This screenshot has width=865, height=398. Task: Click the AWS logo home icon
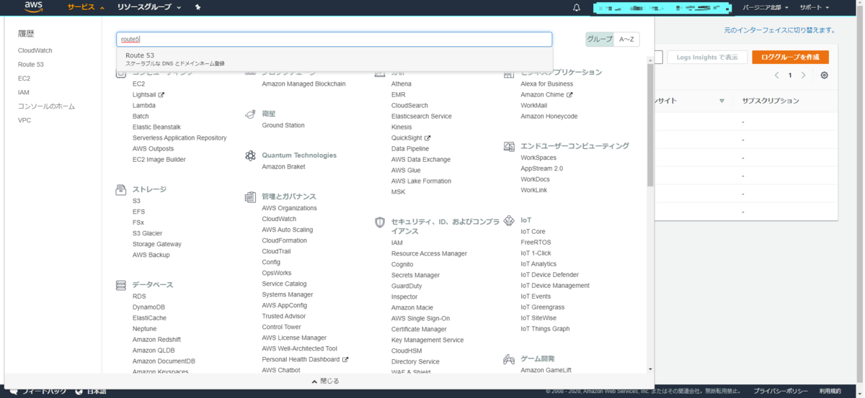click(x=34, y=7)
